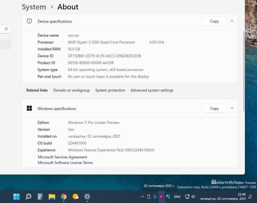Copy the Windows specifications
This screenshot has height=203, width=257.
[x=214, y=108]
